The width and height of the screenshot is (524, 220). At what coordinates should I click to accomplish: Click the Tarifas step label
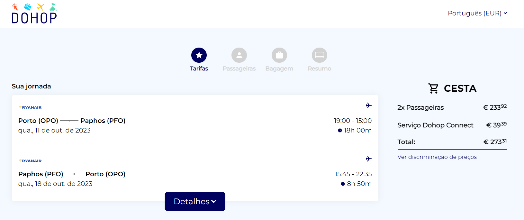(199, 69)
